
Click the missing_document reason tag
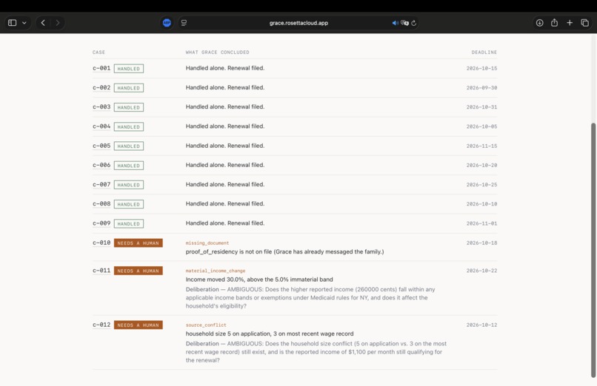coord(207,243)
